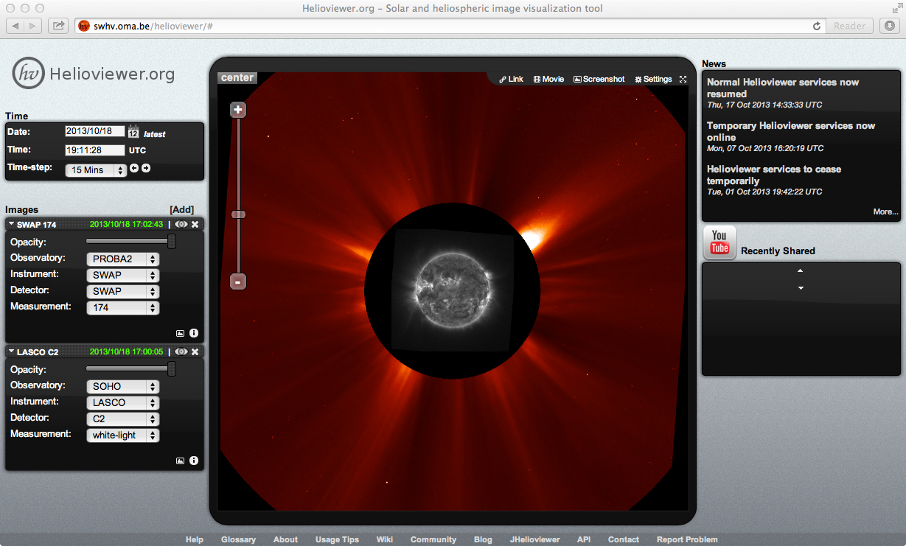
Task: Download LASCO C2 image icon
Action: 180,461
